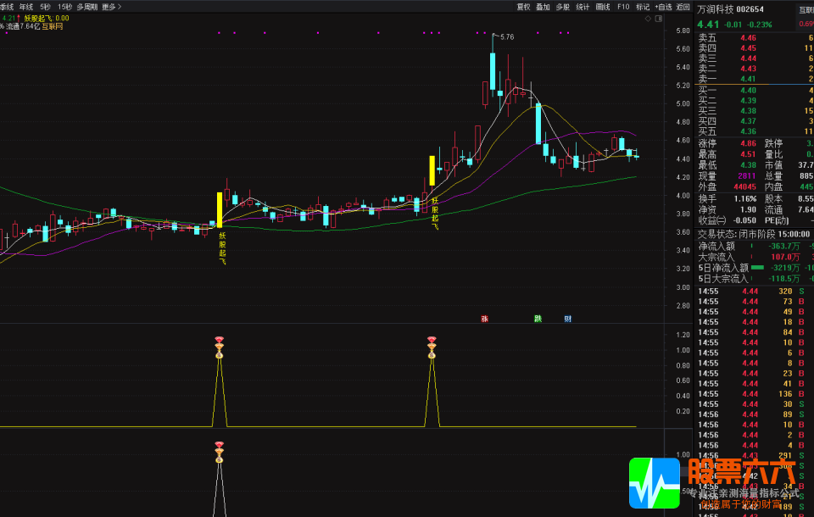Click the diamond icon above the price axis
814x517 pixels.
click(649, 18)
